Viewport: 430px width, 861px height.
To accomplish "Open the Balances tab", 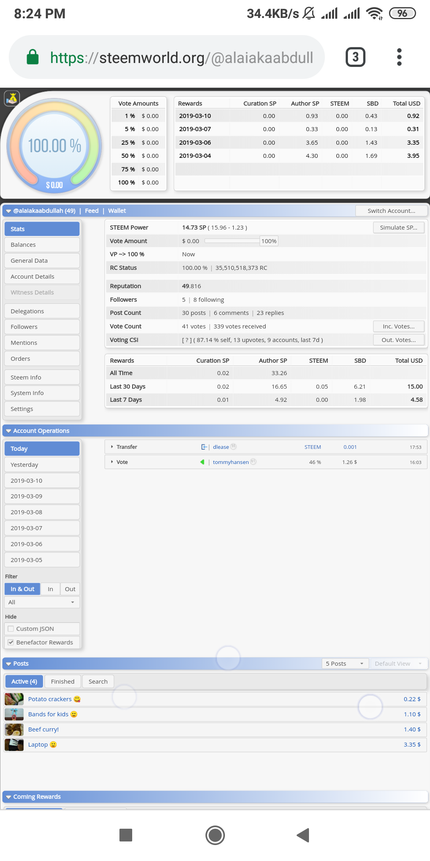I will (42, 245).
